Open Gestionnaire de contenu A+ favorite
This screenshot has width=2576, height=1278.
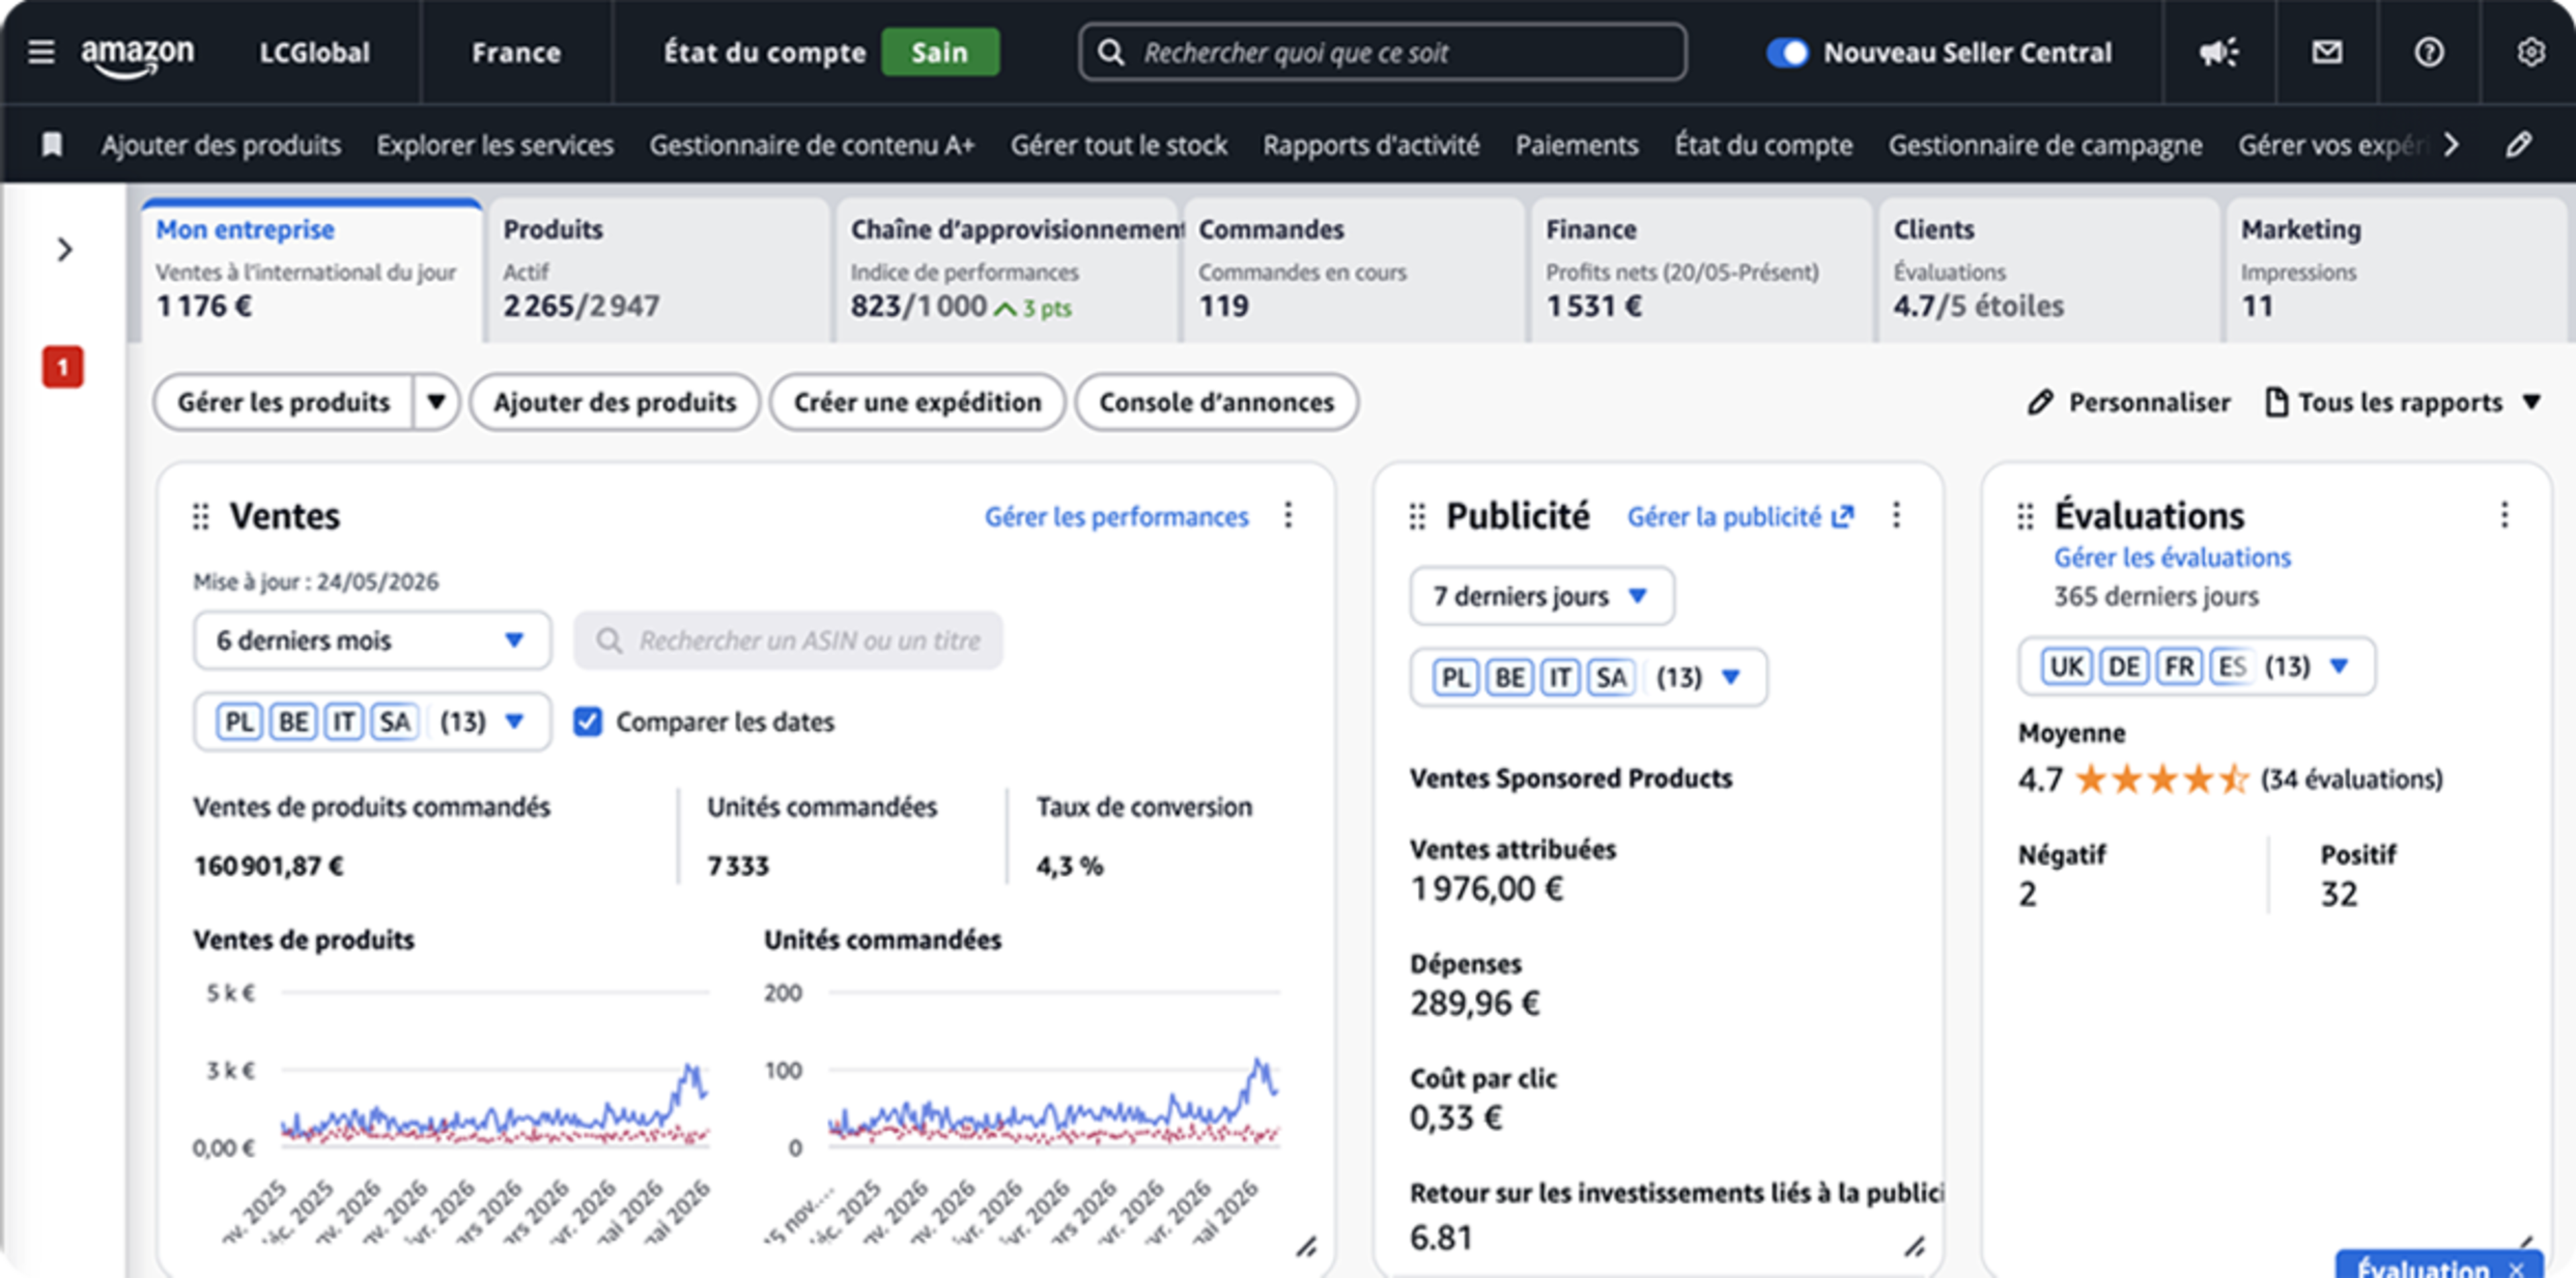click(811, 145)
